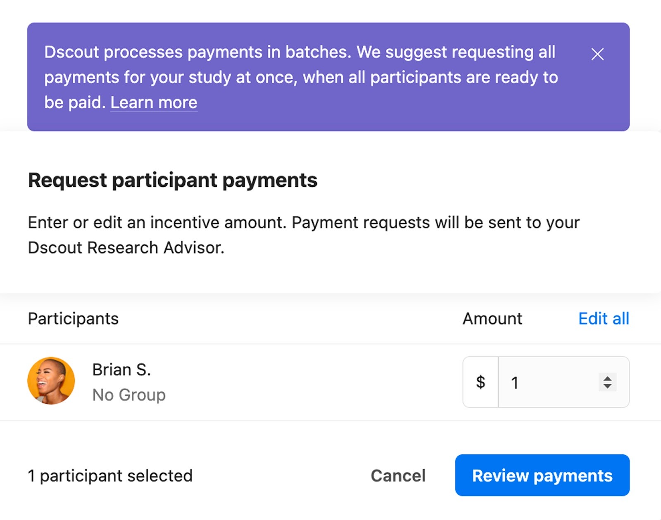This screenshot has width=661, height=520.
Task: Click the 'Enter or edit an incentive amount' text
Action: [x=157, y=223]
